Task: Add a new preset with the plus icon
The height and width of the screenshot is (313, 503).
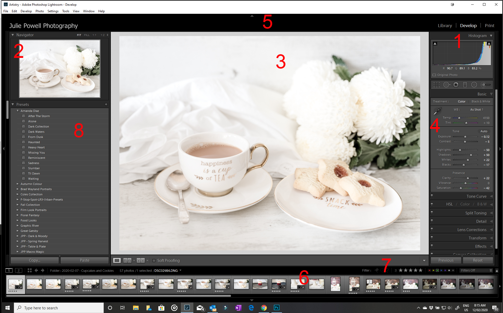Action: (x=106, y=104)
